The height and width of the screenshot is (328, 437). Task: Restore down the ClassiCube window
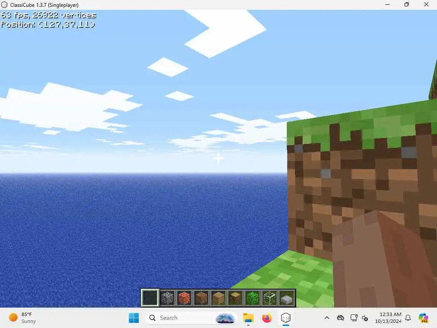point(407,4)
